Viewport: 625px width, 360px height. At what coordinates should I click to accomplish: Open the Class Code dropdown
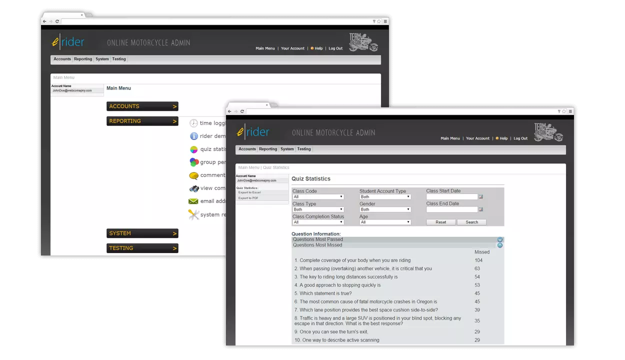point(318,197)
